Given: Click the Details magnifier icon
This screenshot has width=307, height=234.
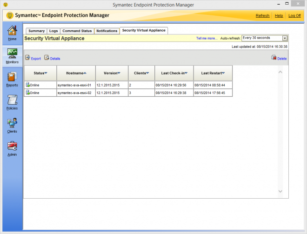Looking at the screenshot, I should tap(47, 58).
